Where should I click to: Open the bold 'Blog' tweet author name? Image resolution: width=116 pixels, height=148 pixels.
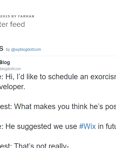5,63
